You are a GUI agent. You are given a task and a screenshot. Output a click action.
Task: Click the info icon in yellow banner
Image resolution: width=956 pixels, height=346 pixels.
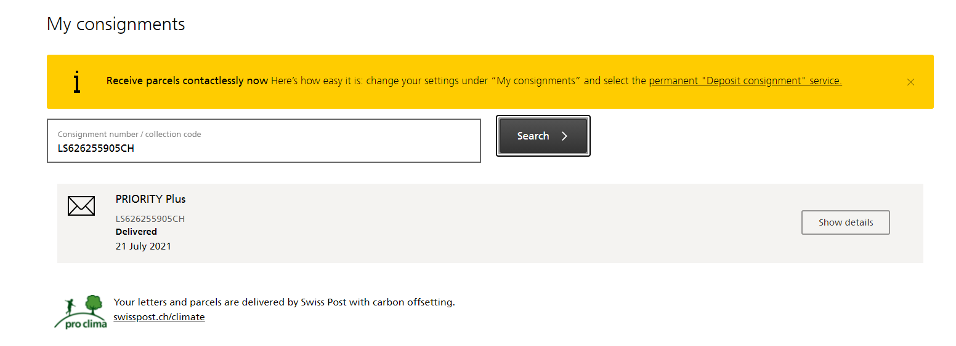[x=76, y=82]
